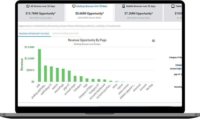Click the $68.9MM Actual Sales text
This screenshot has width=200, height=119.
89,18
